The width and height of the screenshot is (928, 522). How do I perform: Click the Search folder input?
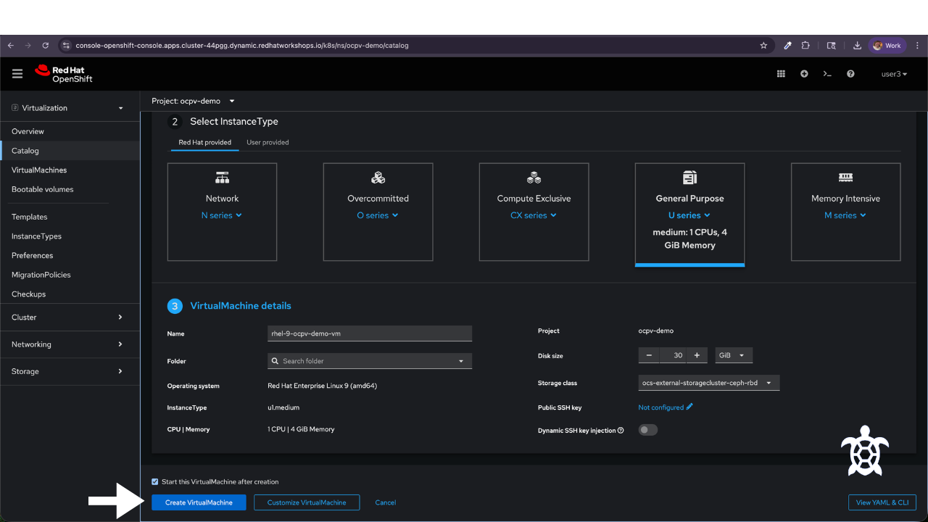[x=370, y=361]
